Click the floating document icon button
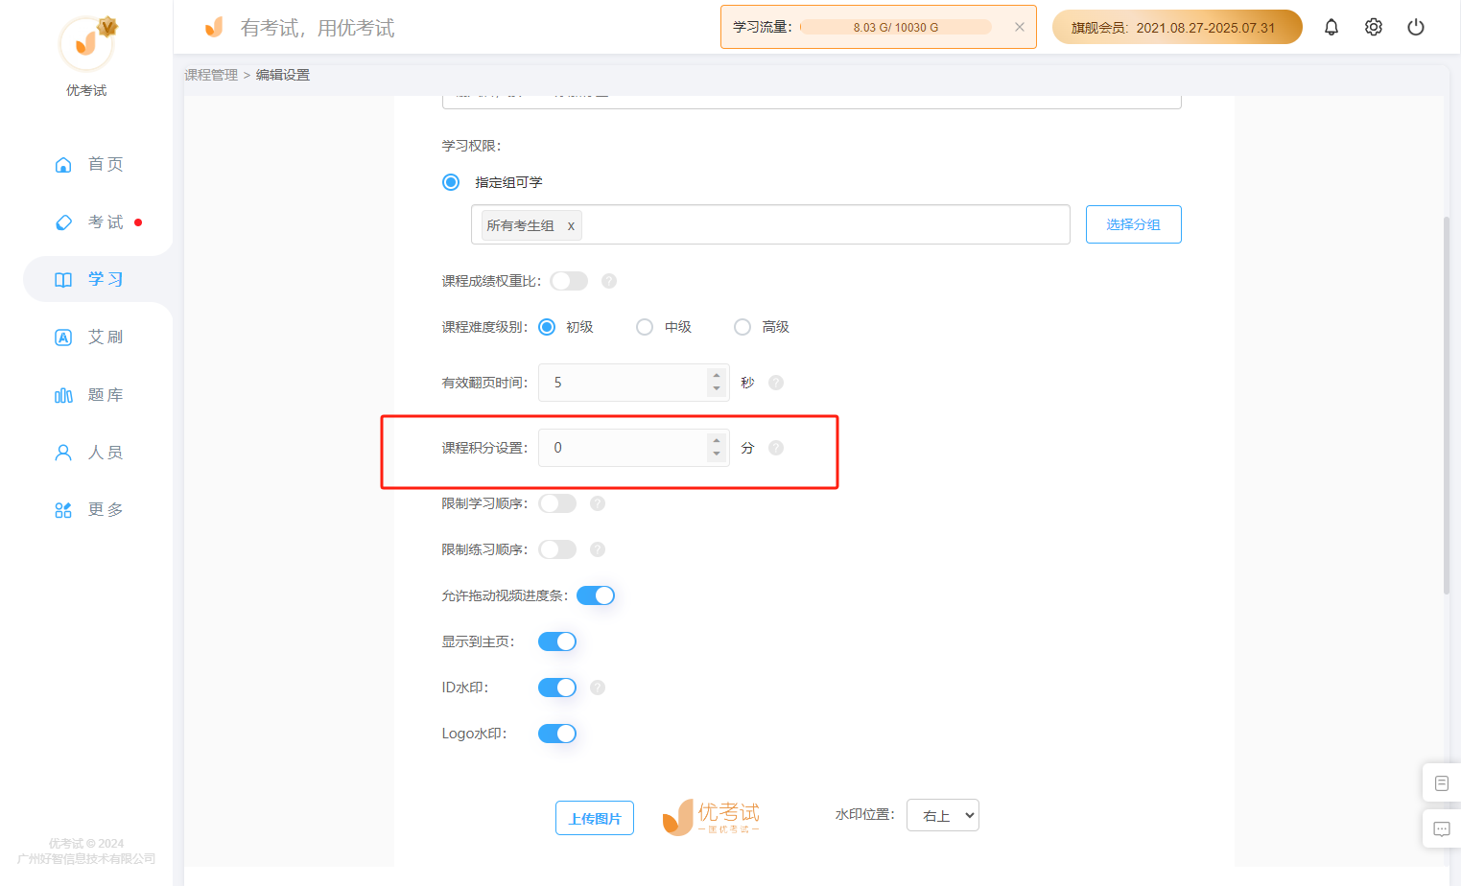The image size is (1461, 886). click(1441, 783)
